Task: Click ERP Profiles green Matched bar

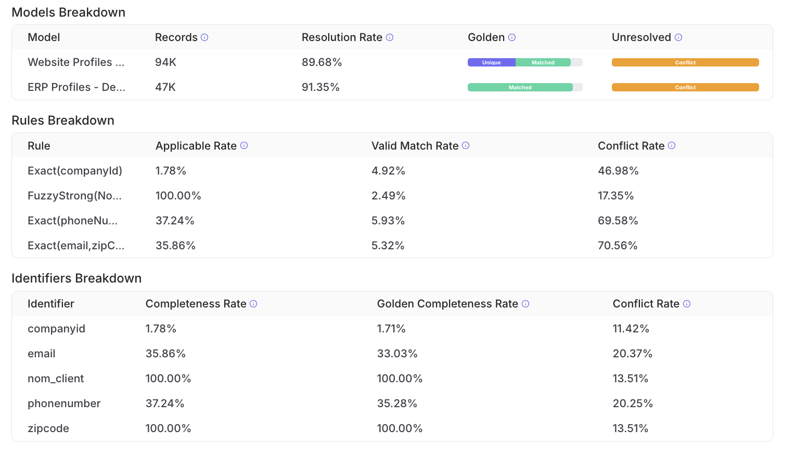Action: 520,87
